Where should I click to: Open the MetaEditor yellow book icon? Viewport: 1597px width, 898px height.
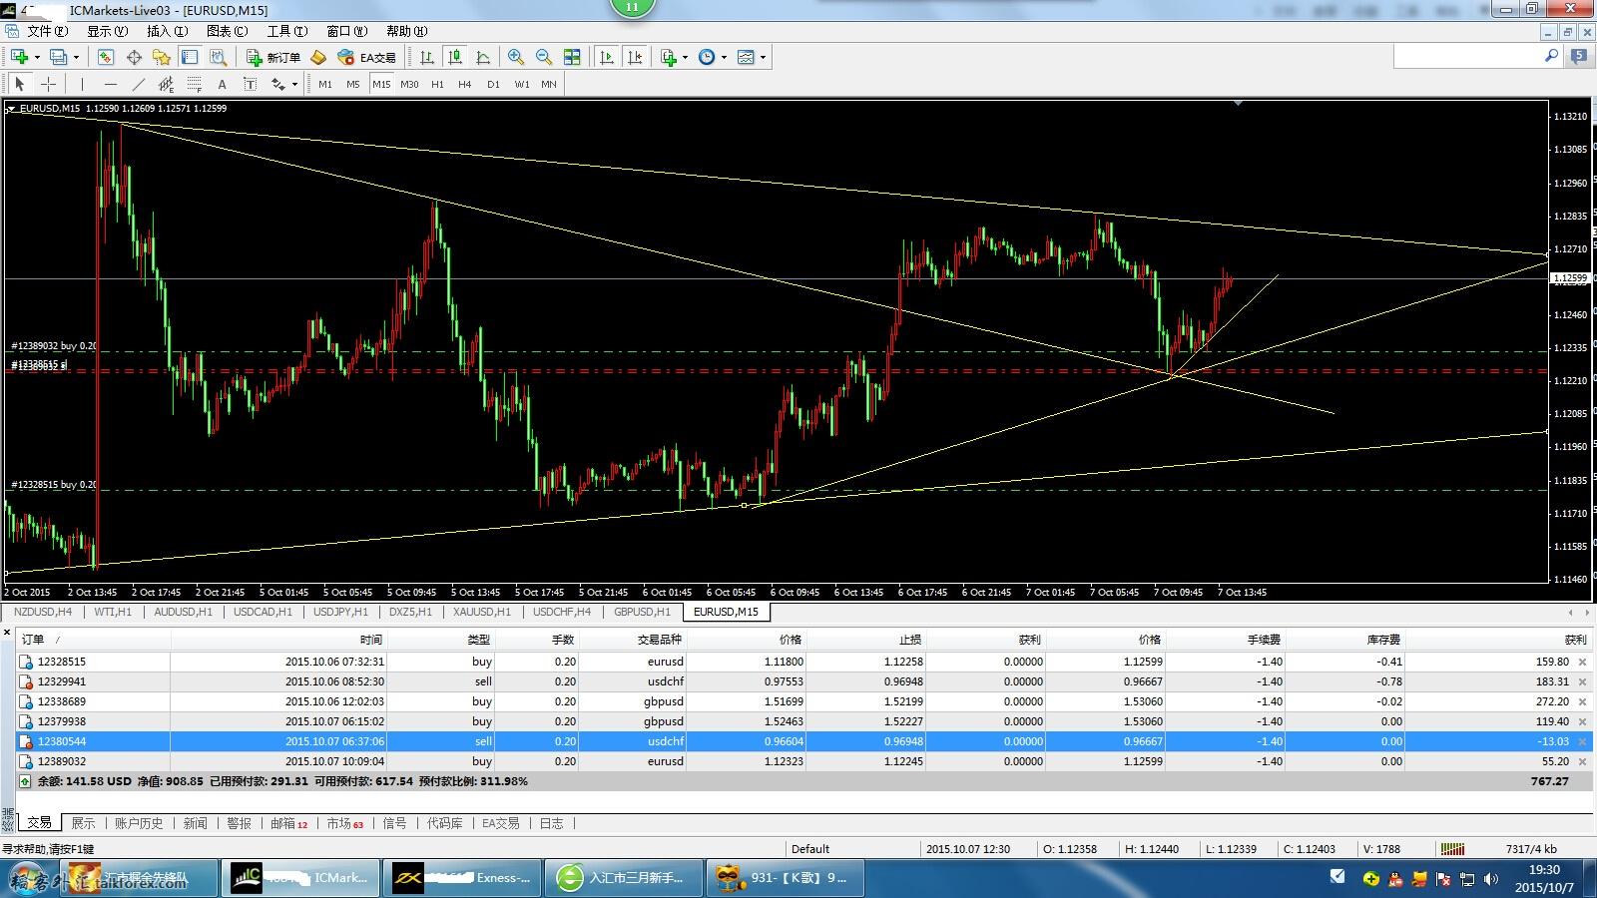pyautogui.click(x=318, y=57)
